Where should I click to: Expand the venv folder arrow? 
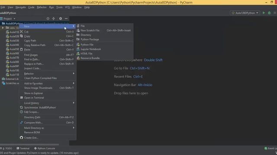coord(3,28)
